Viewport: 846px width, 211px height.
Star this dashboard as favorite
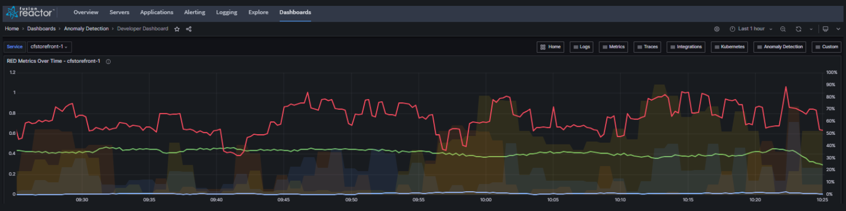pyautogui.click(x=177, y=29)
